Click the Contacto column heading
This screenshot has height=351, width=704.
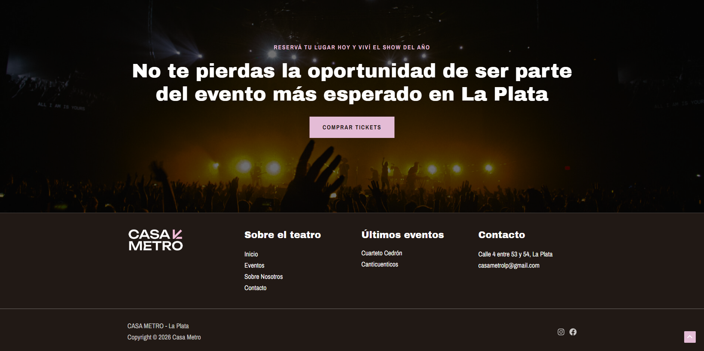tap(502, 235)
